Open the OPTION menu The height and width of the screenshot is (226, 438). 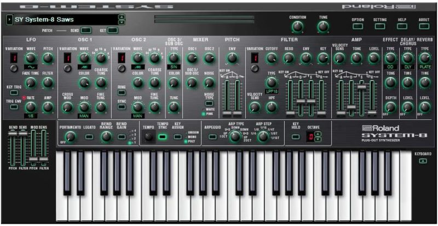click(358, 26)
